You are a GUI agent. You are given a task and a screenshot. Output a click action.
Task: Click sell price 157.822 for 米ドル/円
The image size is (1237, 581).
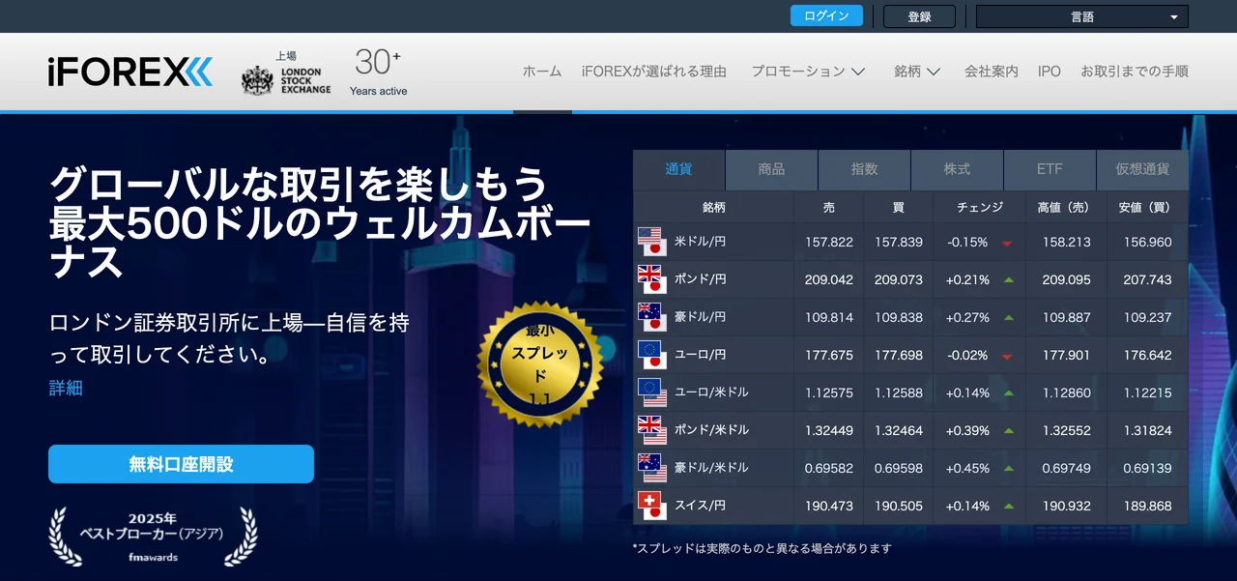829,242
